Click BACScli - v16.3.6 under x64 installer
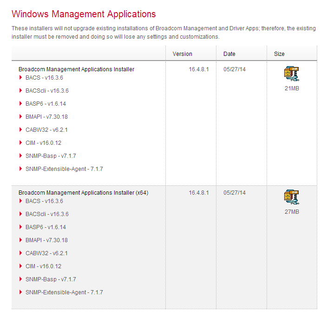Image resolution: width=327 pixels, height=319 pixels. click(47, 214)
